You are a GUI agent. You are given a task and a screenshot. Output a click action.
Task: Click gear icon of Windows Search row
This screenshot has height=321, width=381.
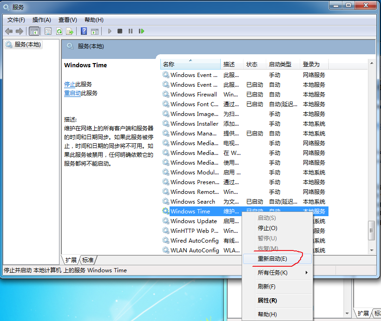tap(166, 201)
